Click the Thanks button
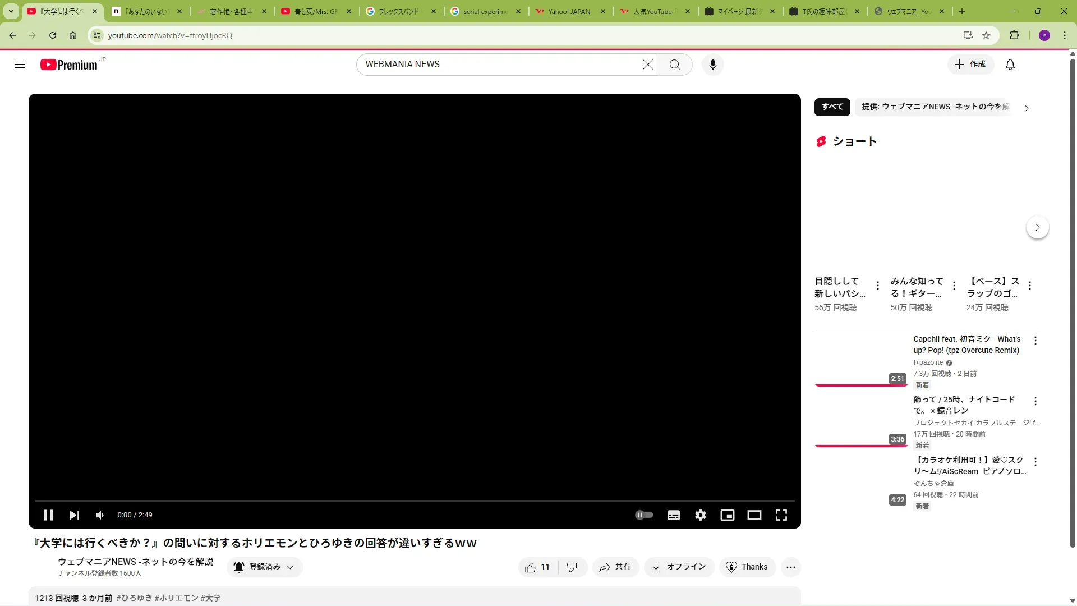 pyautogui.click(x=747, y=567)
